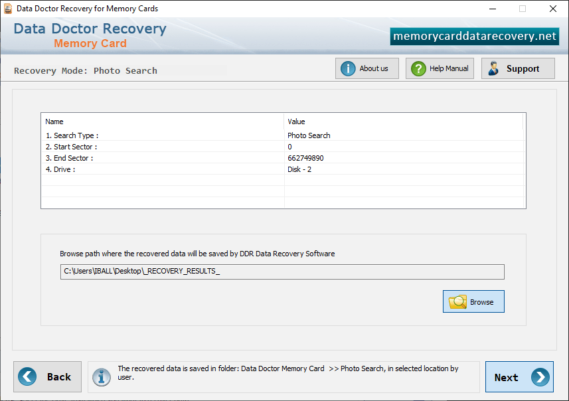Contact Support via the Support button
The image size is (569, 401).
click(518, 68)
